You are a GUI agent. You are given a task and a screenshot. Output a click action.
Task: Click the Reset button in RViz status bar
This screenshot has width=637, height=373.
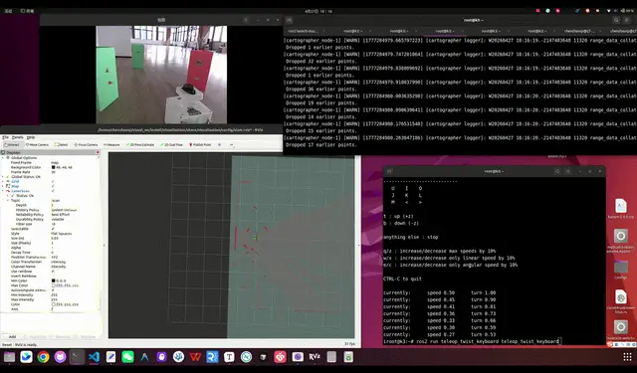click(x=7, y=344)
